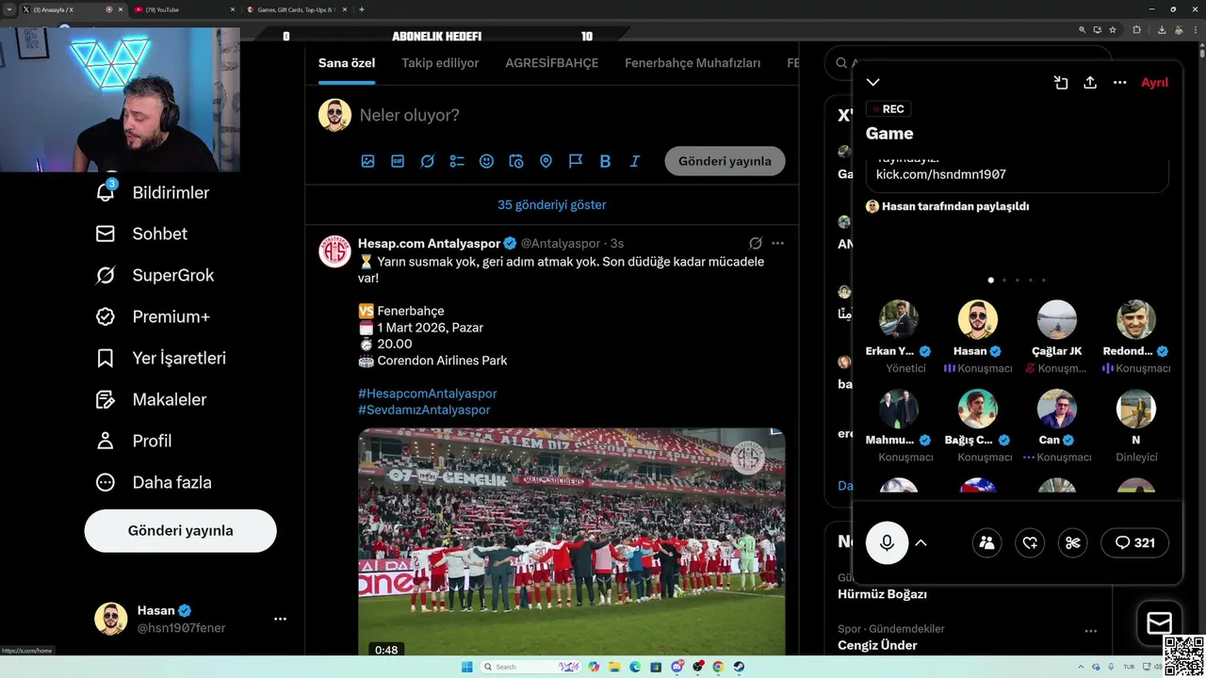Image resolution: width=1206 pixels, height=678 pixels.
Task: Schedule the post with calendar icon
Action: pyautogui.click(x=516, y=161)
